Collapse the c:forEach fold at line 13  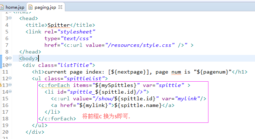[x=10, y=85]
